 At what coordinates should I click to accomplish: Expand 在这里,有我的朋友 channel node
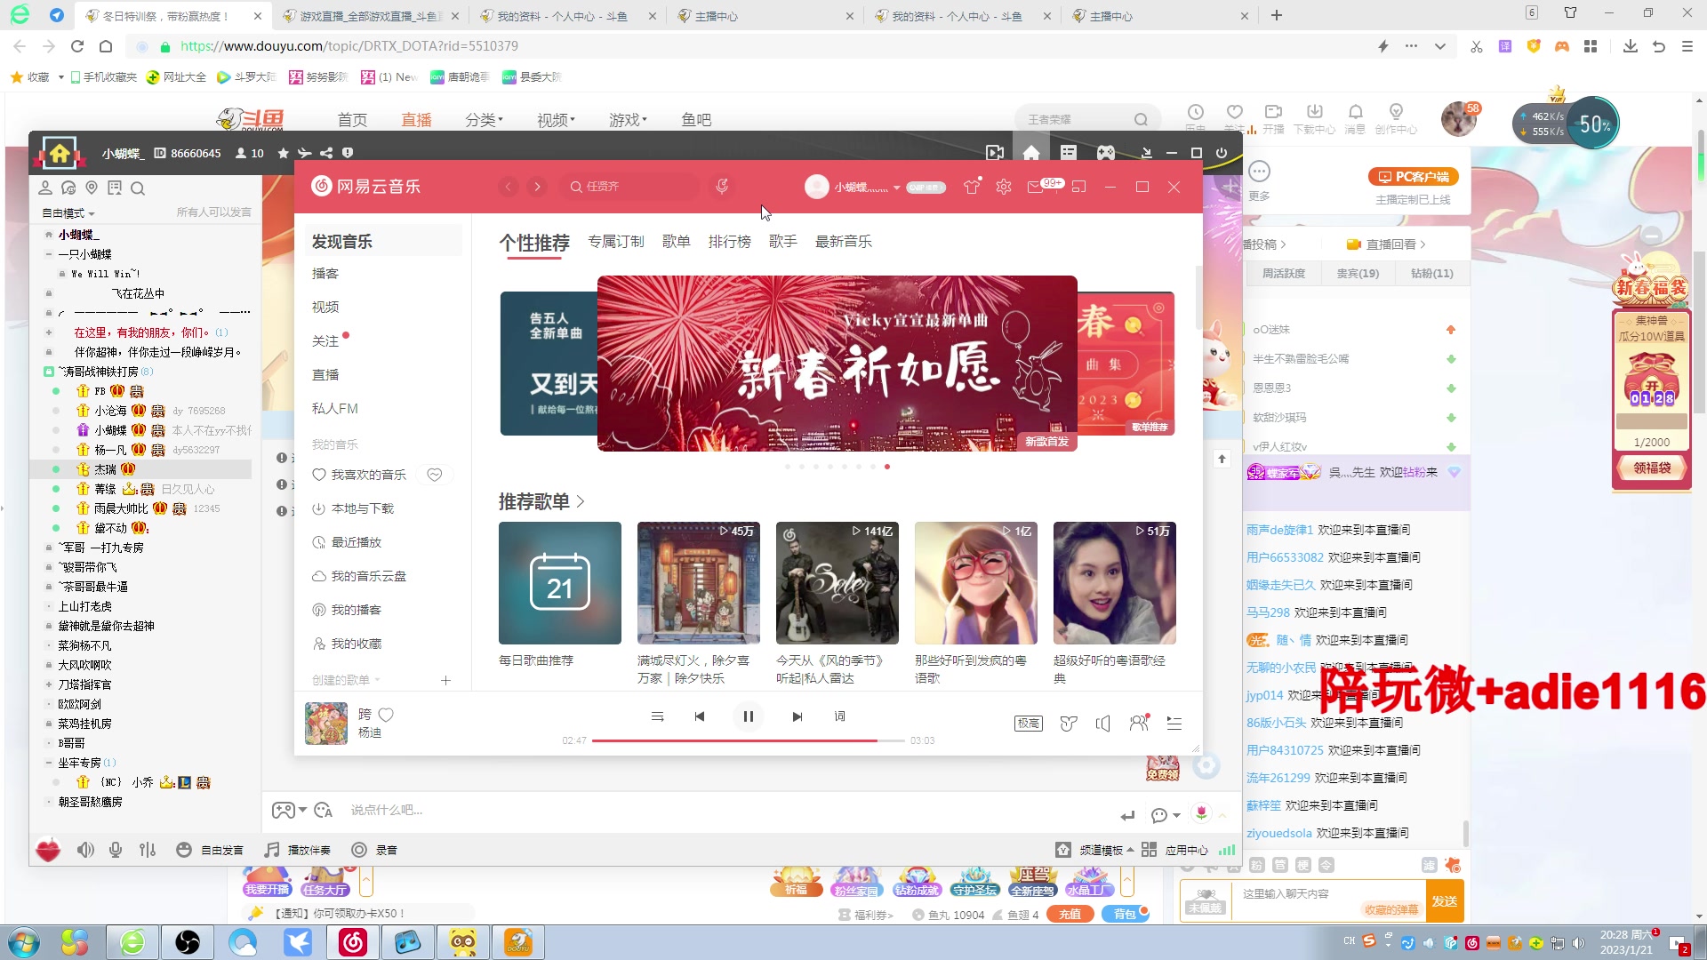pyautogui.click(x=49, y=332)
